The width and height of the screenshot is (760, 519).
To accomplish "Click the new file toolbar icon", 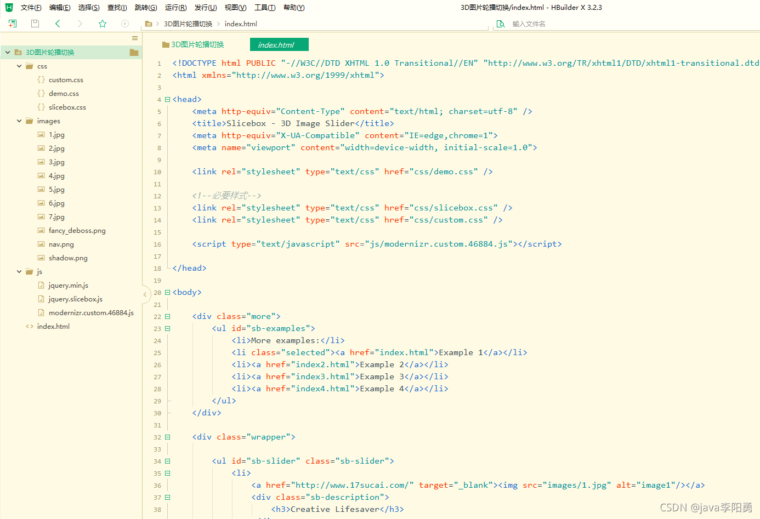I will pyautogui.click(x=13, y=24).
